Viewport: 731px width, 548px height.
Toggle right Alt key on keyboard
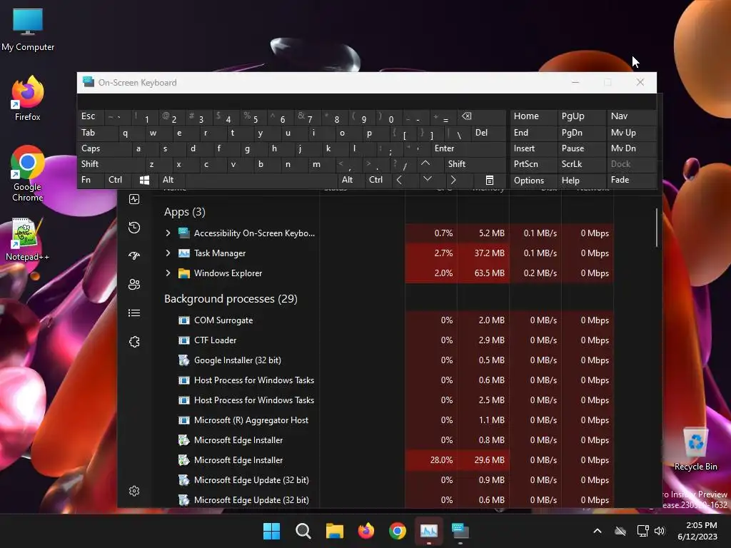(x=351, y=180)
